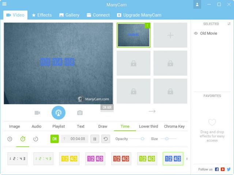Viewport: 234px width, 175px height.
Task: Click the direction arrow in time field
Action: pyautogui.click(x=64, y=139)
